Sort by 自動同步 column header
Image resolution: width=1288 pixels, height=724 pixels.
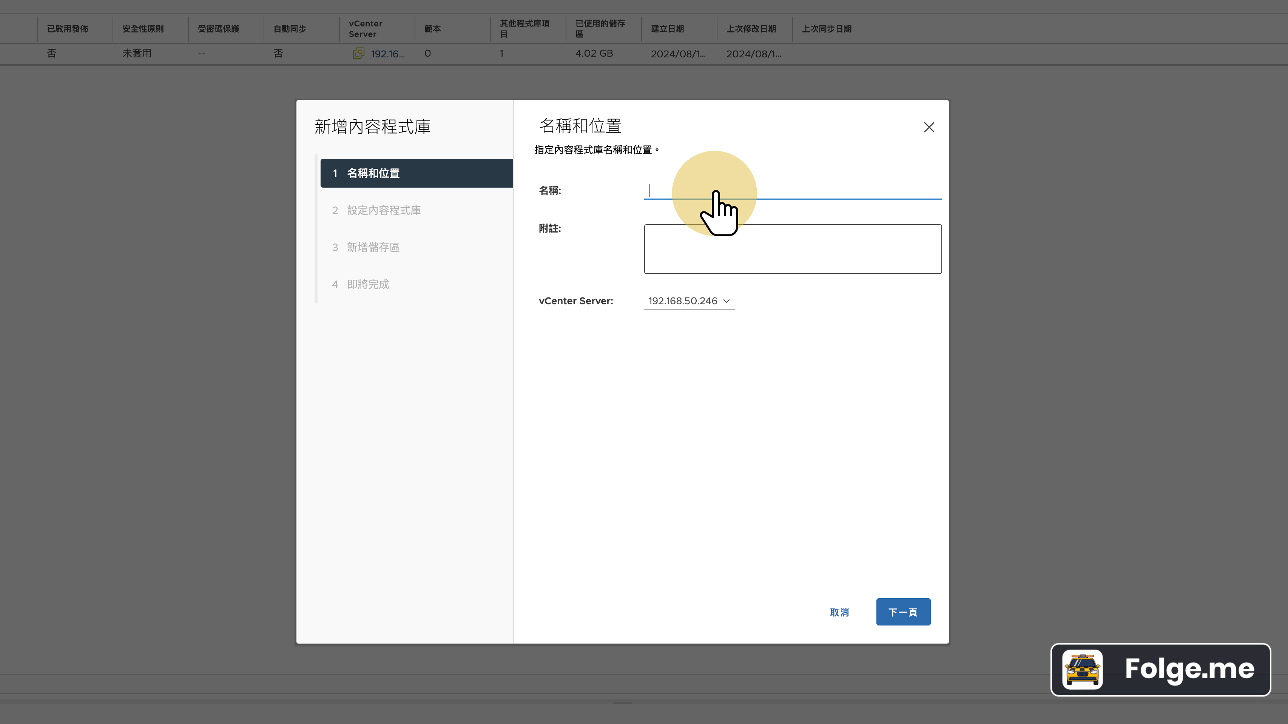click(290, 29)
